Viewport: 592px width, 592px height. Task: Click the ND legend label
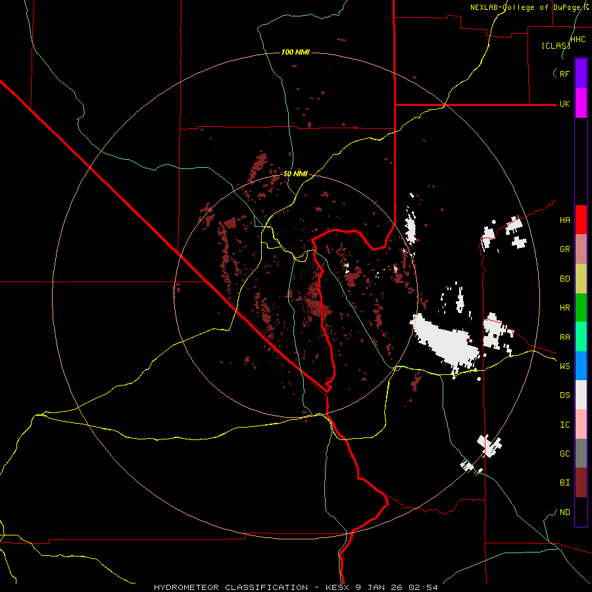click(564, 512)
